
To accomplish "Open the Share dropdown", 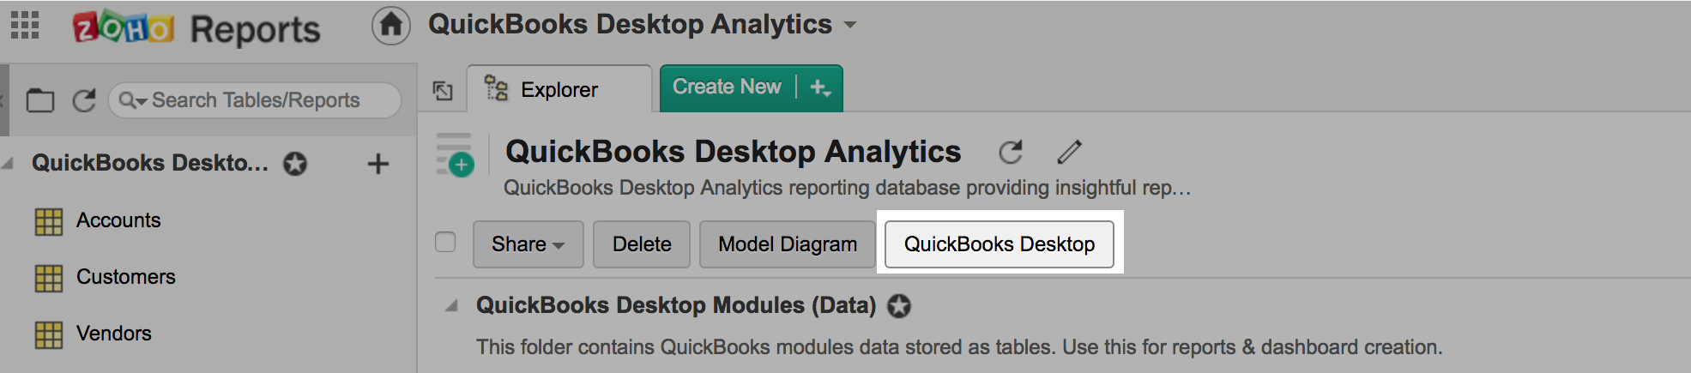I will point(528,244).
